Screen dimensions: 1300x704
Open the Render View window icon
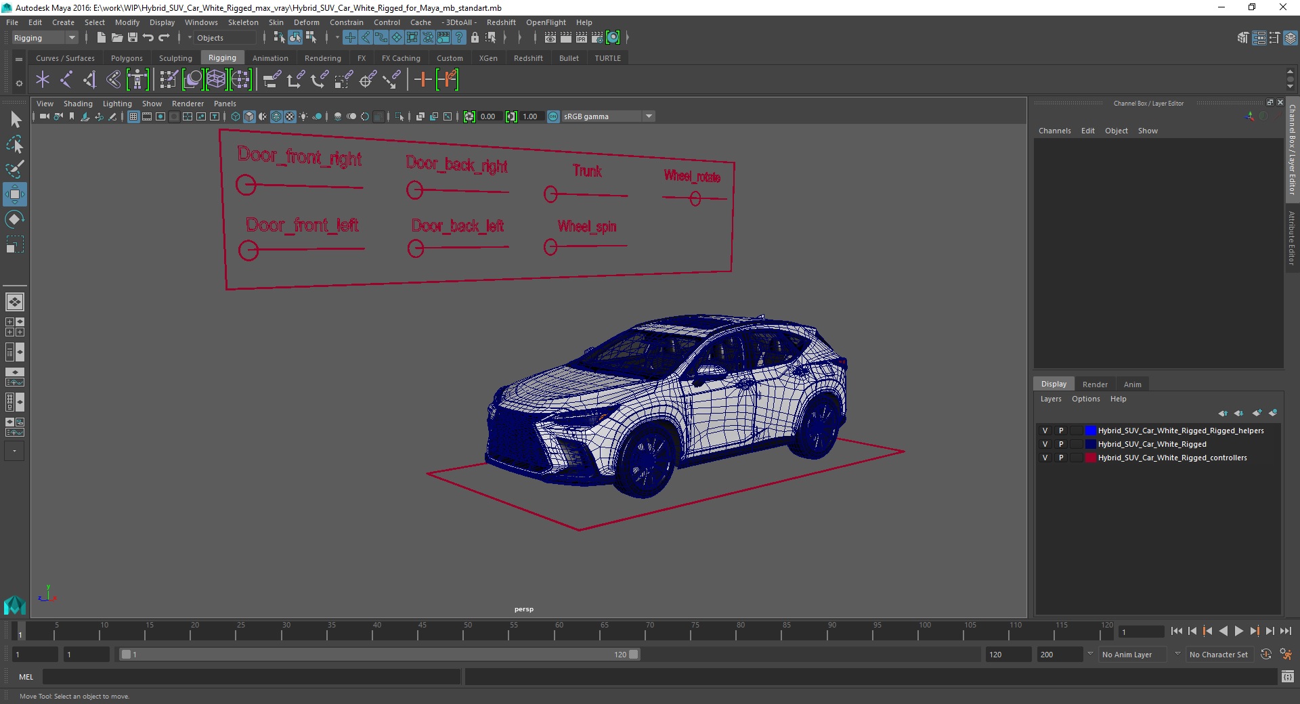pyautogui.click(x=550, y=38)
